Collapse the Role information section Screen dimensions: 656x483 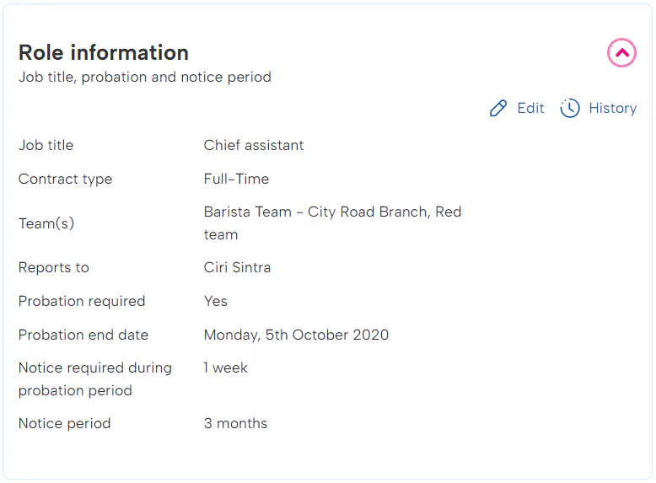coord(621,53)
